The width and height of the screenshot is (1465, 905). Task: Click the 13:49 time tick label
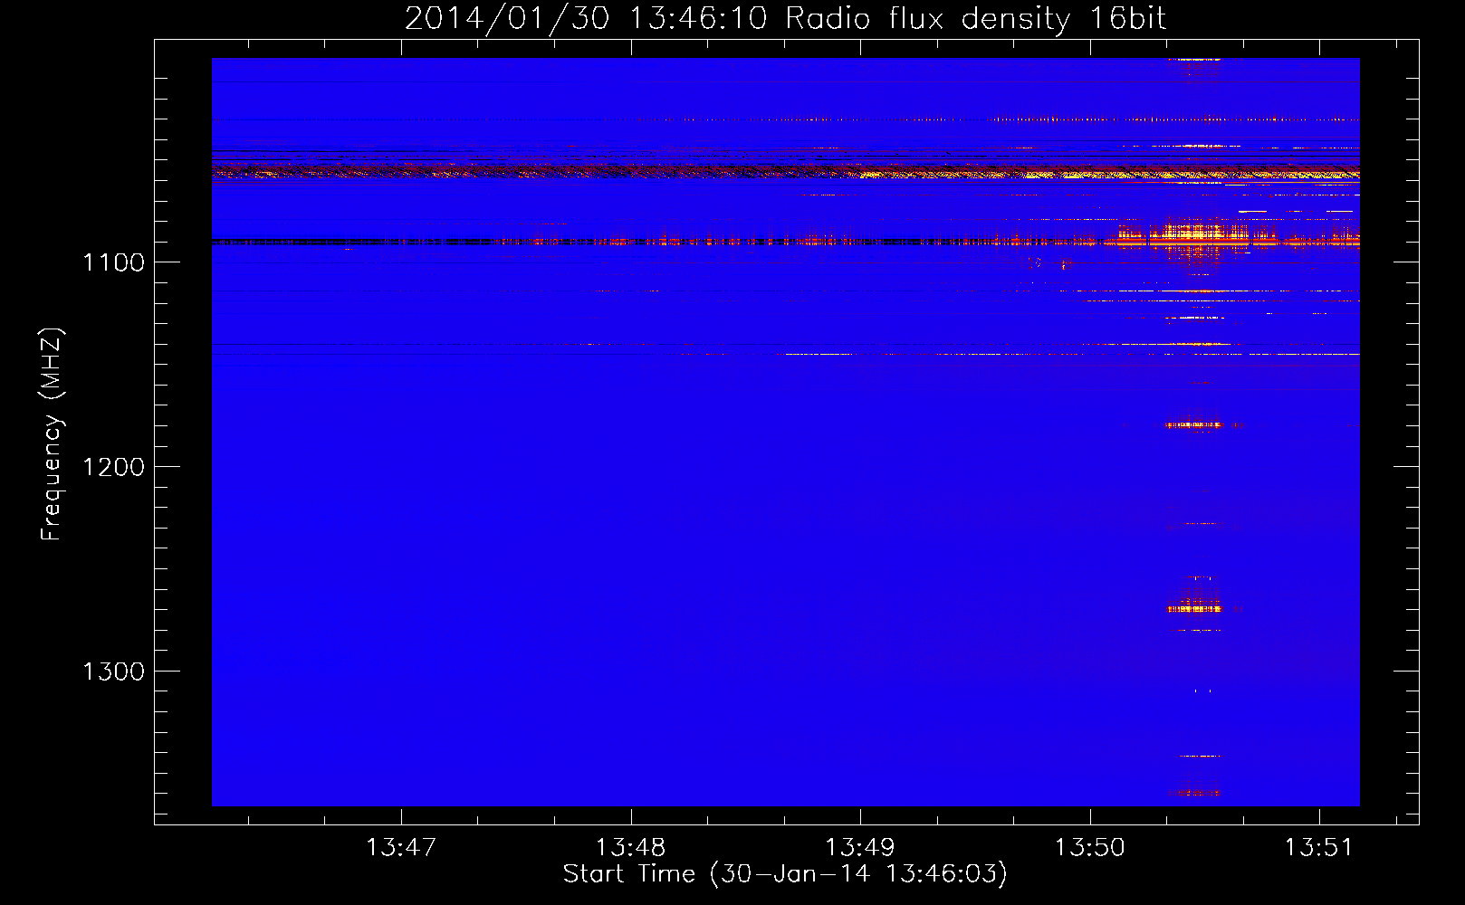pyautogui.click(x=860, y=847)
